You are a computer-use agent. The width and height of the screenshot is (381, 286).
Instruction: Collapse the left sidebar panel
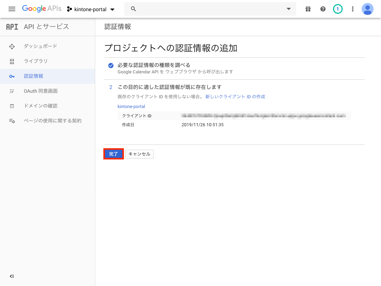coord(12,276)
